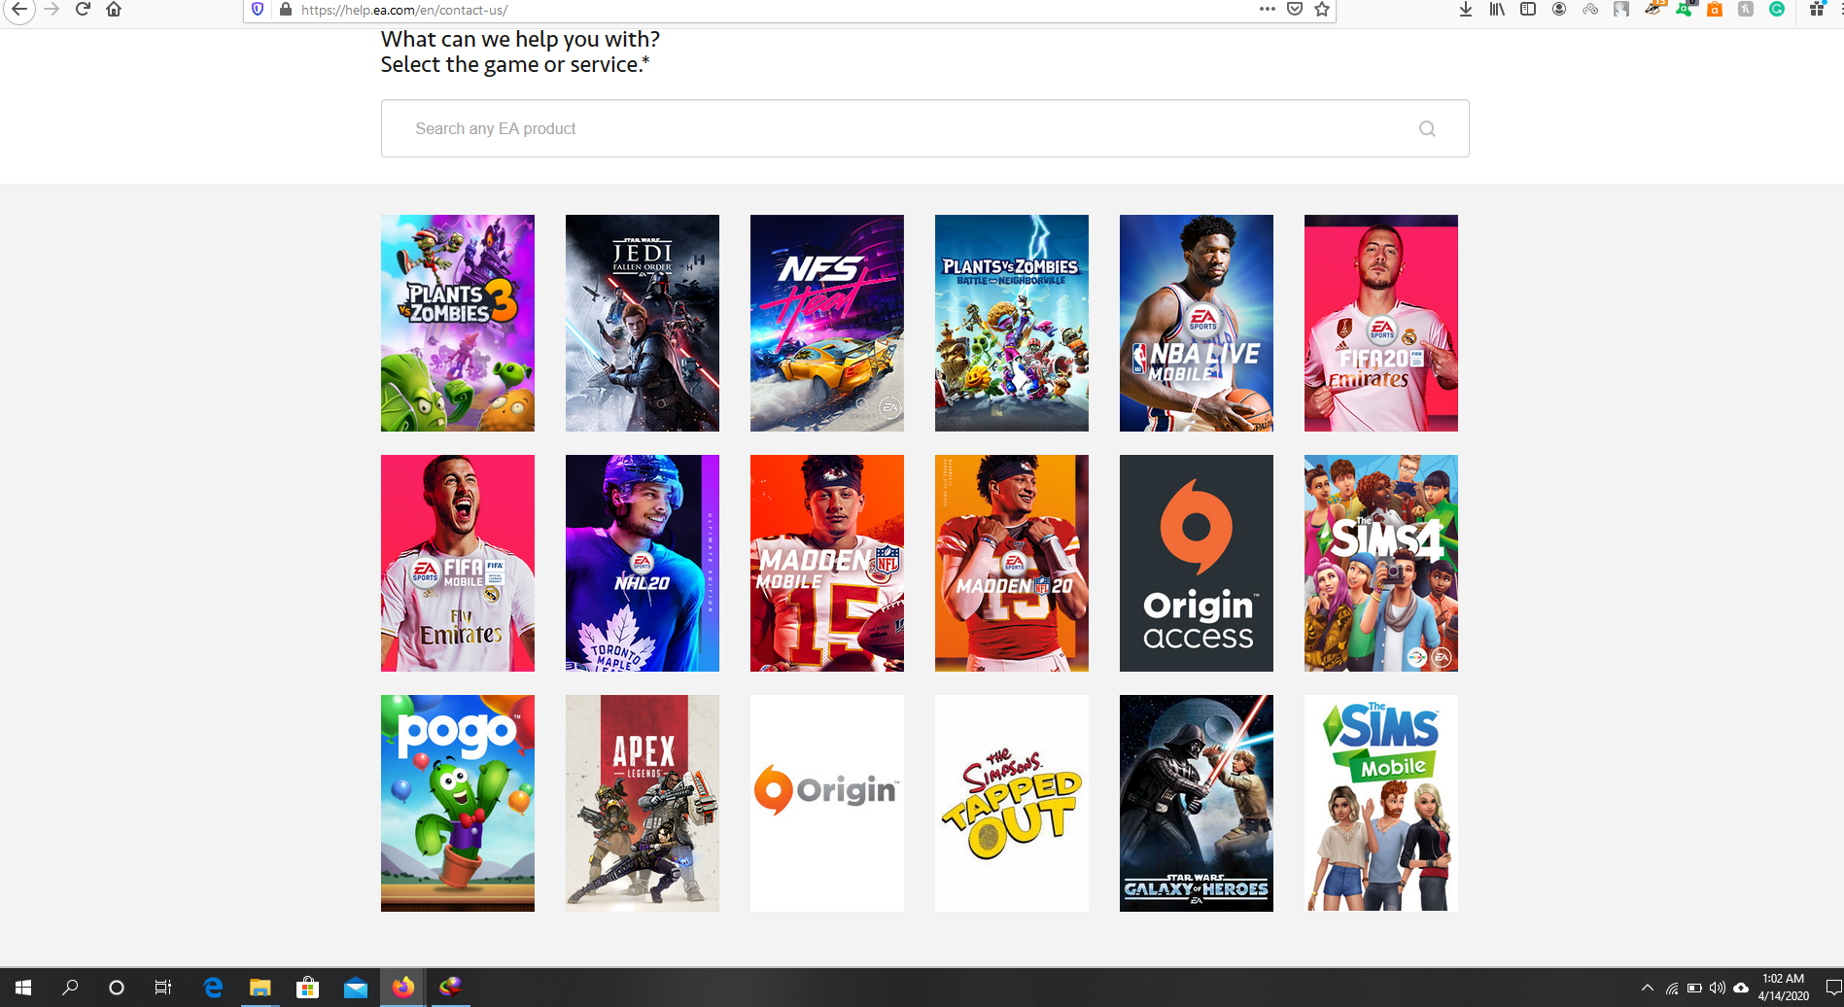Open the Firefox account avatar icon

(1559, 10)
